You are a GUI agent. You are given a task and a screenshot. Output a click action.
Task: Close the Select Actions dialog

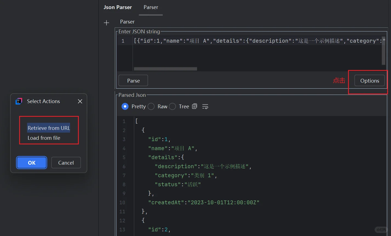(x=80, y=101)
